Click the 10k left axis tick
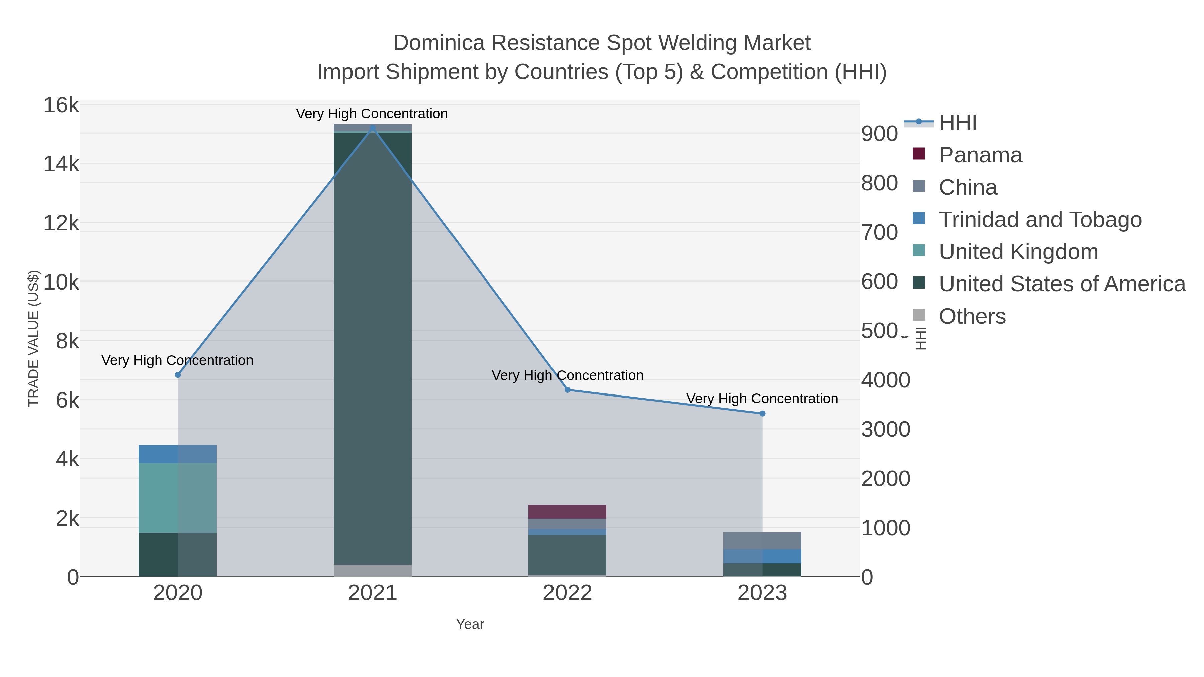 pos(61,282)
